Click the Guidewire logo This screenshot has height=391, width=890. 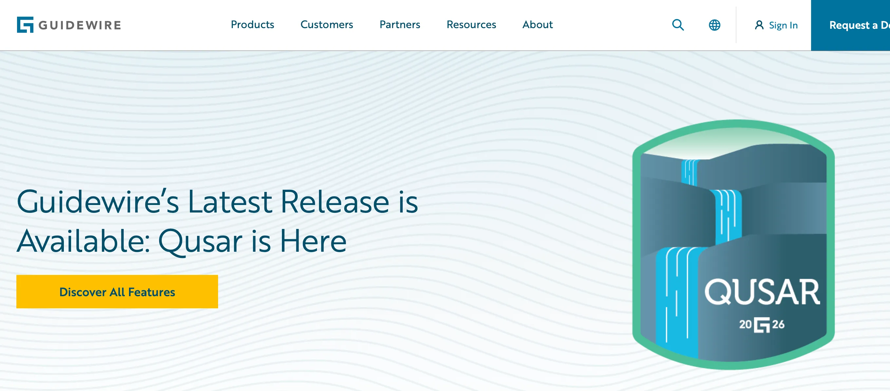pos(69,25)
